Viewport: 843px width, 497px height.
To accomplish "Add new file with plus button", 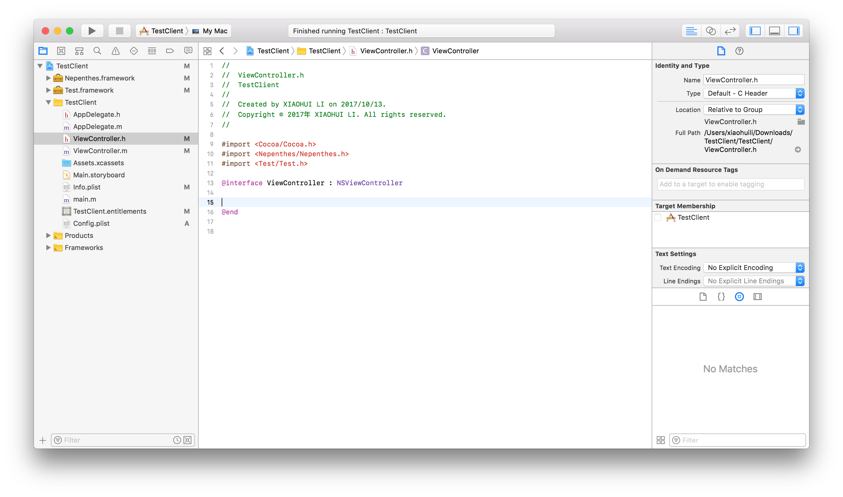I will click(43, 440).
